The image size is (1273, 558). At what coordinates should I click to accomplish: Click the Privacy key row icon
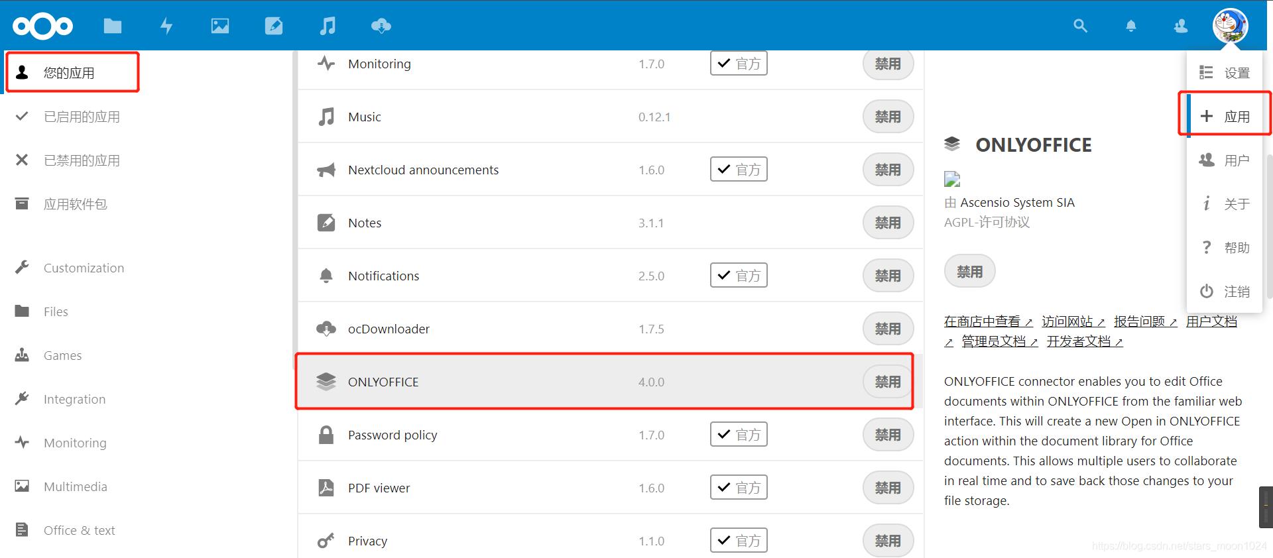[x=326, y=541]
